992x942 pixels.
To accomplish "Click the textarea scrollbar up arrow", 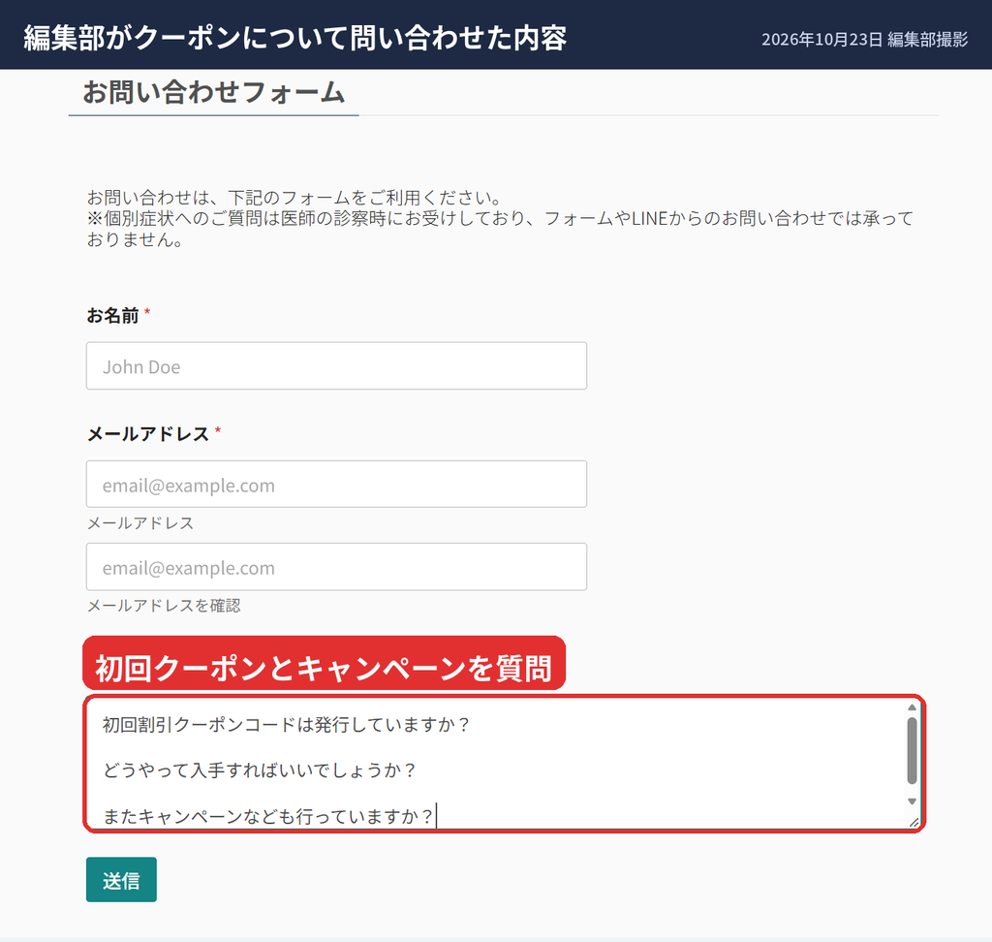I will (x=912, y=707).
